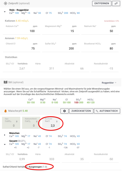Screen dimensions: 123x171
Task: Click the wand icon on AUTOMATISCH
Action: (x=97, y=111)
